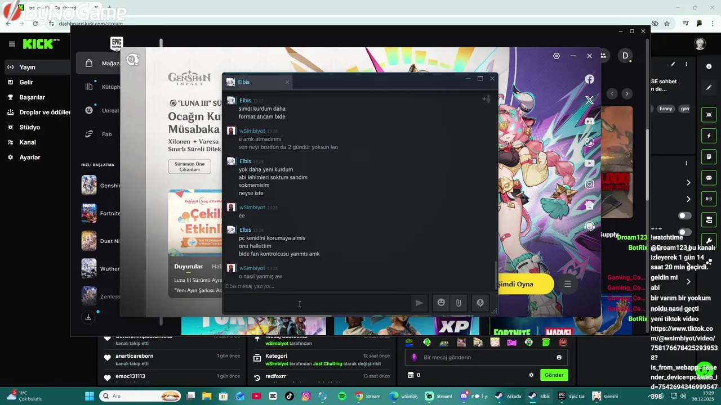This screenshot has height=405, width=721.
Task: Click the Windows Start button
Action: [x=90, y=396]
